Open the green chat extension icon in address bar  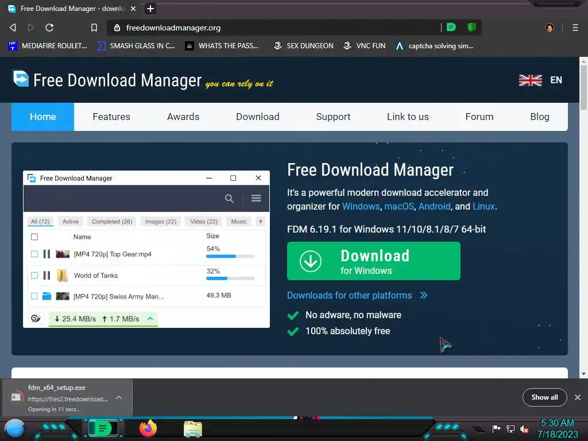coord(451,27)
